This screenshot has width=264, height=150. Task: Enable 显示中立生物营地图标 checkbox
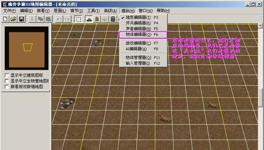click(x=7, y=81)
